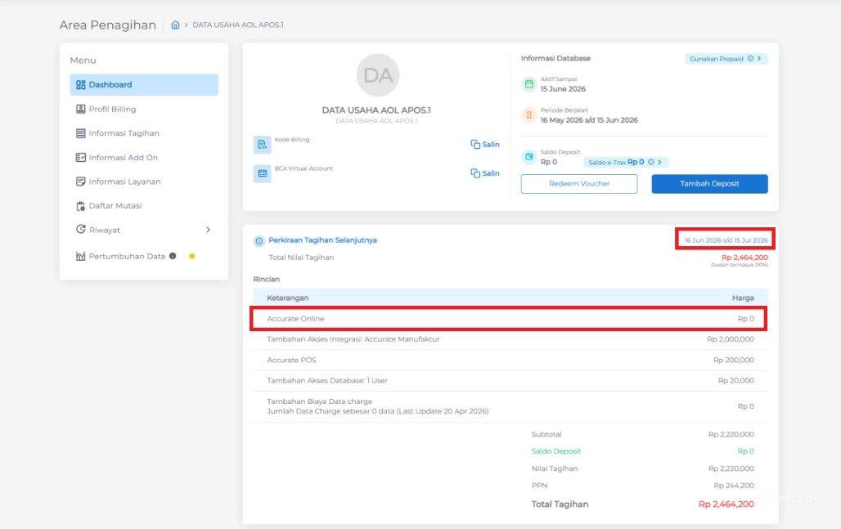Viewport: 841px width, 529px height.
Task: Expand the Riwayat submenu chevron
Action: 208,230
